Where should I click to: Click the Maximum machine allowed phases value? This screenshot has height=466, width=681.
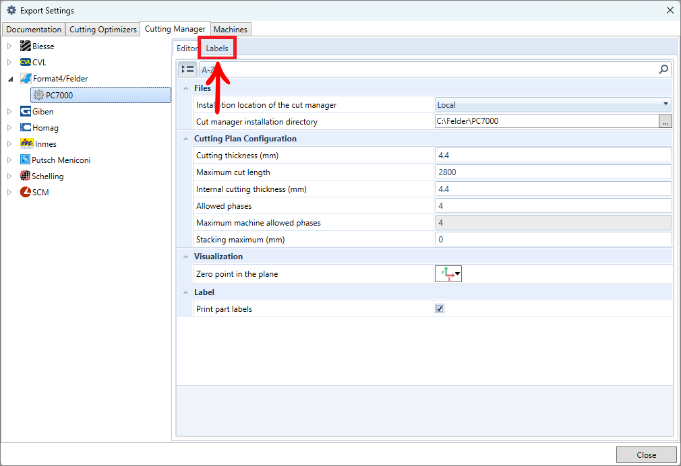(x=554, y=223)
